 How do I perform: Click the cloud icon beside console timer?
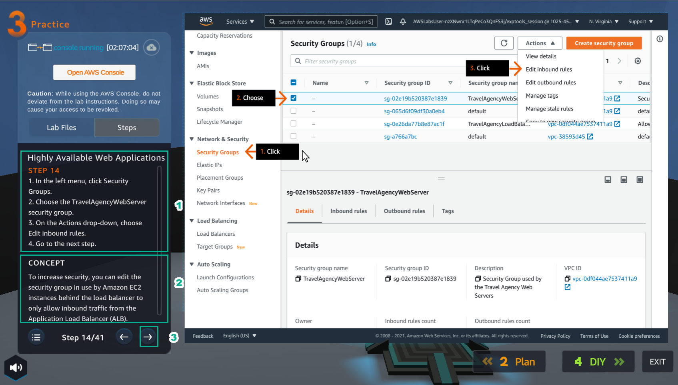coord(152,47)
